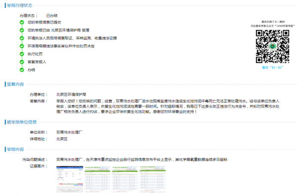Click the WeChat QR code image
The image size is (297, 196).
click(272, 46)
